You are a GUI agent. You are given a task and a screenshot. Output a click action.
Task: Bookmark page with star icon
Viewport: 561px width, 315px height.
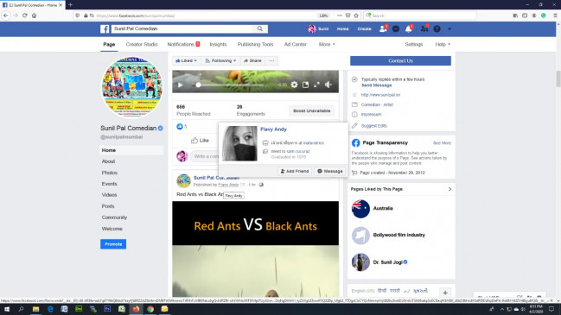[356, 16]
